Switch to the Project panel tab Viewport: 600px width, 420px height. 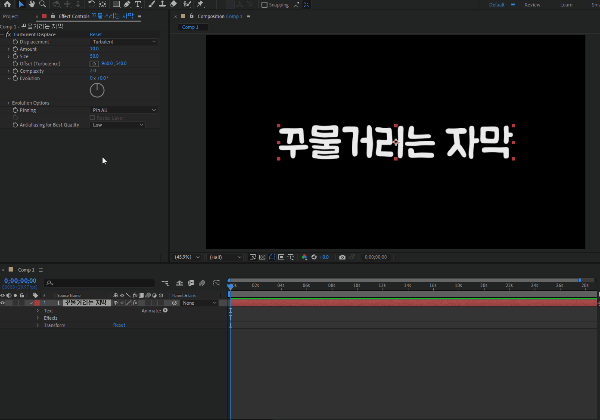pyautogui.click(x=10, y=16)
